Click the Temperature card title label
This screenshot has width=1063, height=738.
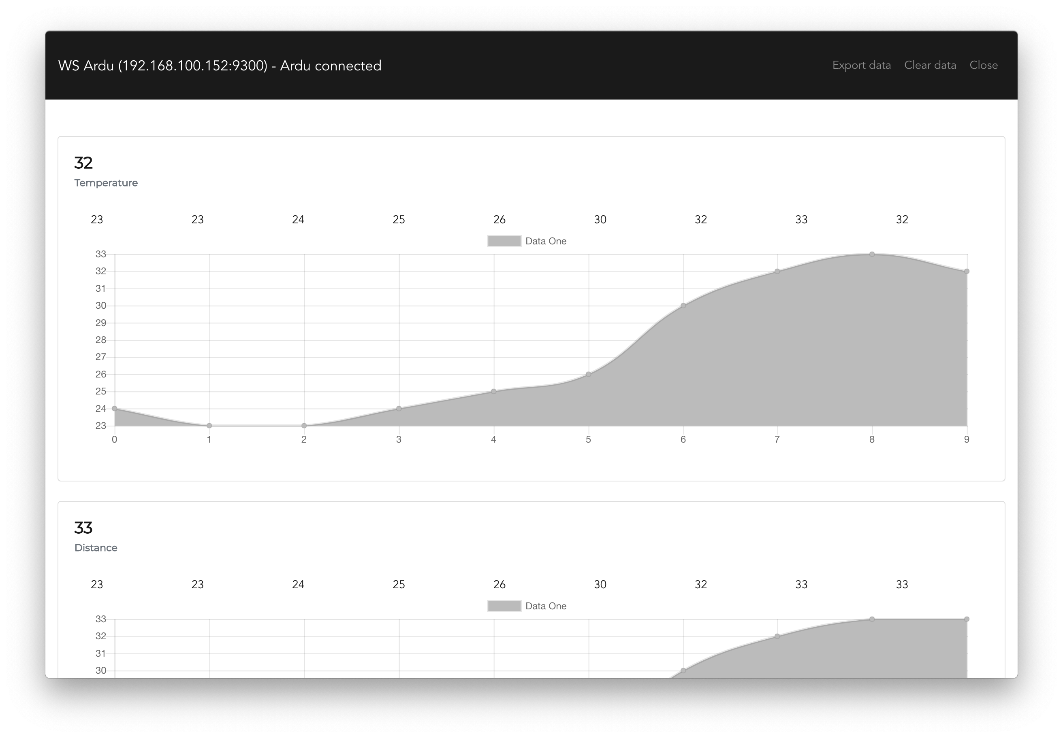coord(106,183)
